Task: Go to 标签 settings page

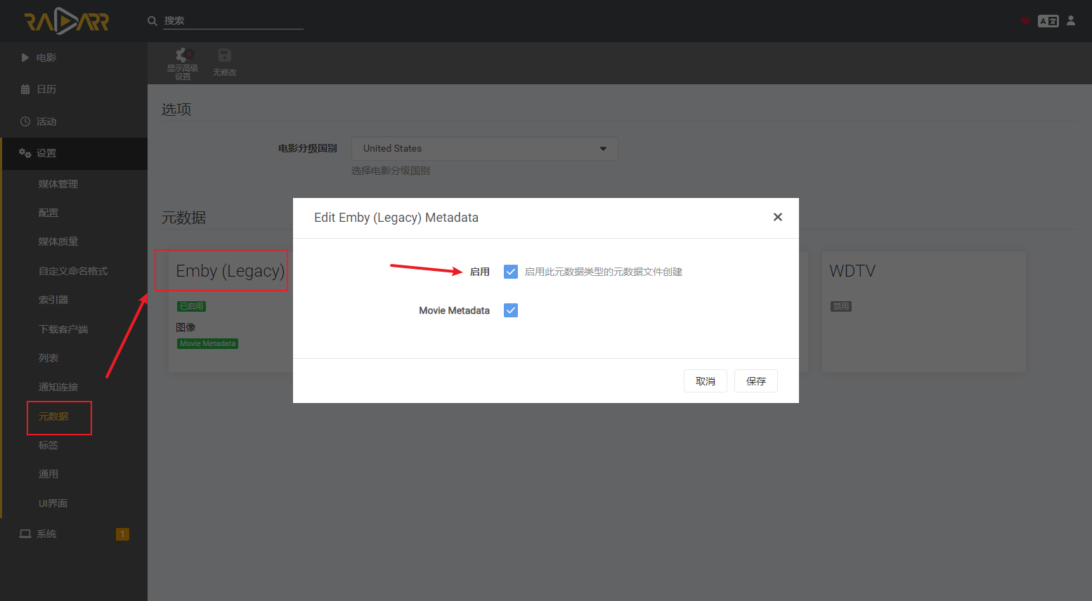Action: coord(48,445)
